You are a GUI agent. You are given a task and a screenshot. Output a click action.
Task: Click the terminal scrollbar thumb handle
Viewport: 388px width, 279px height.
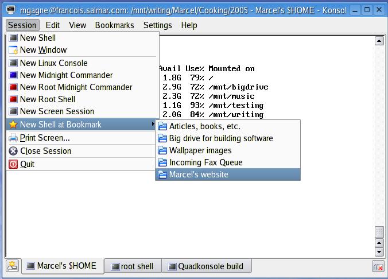[x=379, y=232]
